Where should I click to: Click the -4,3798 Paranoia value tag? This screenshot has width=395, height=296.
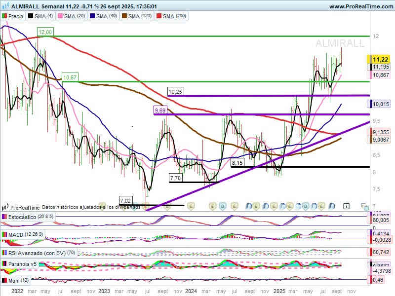pyautogui.click(x=380, y=271)
